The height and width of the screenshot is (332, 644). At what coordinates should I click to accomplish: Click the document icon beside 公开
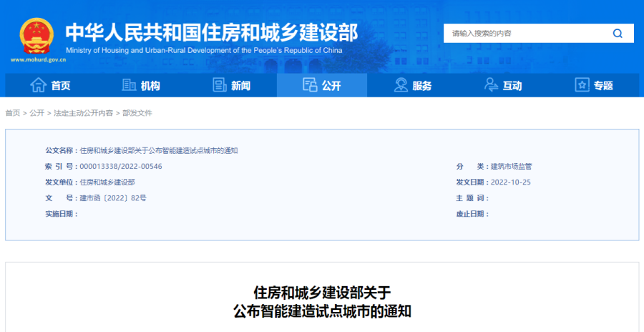coord(310,85)
